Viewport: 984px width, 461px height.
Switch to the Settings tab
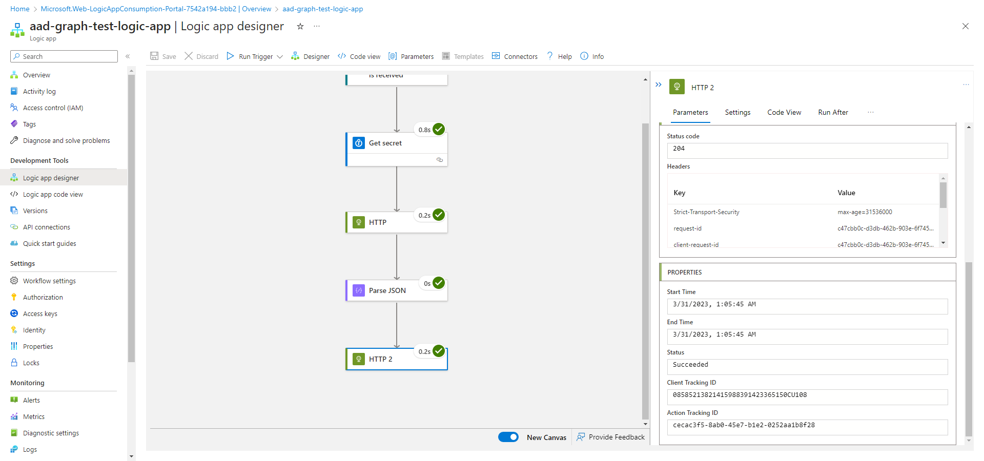737,112
